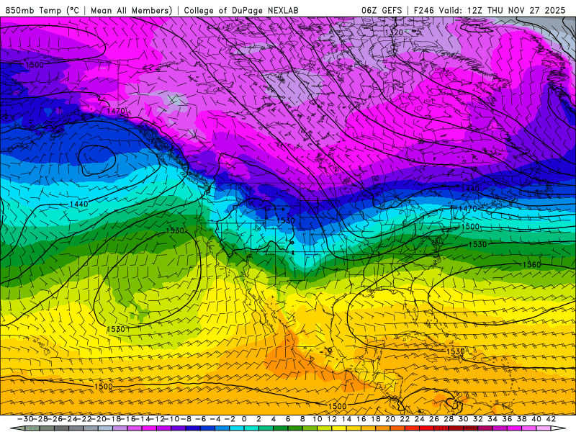Viewport: 576px width, 432px height.
Task: Click the negative 2 value on the scale
Action: tap(230, 419)
